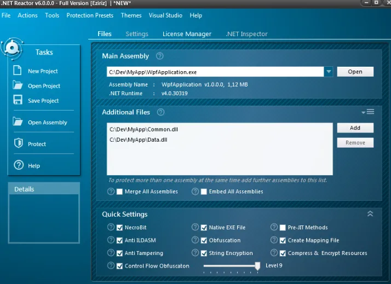This screenshot has width=391, height=284.
Task: Click the Control Flow Obfuscation level slider
Action: [x=232, y=266]
